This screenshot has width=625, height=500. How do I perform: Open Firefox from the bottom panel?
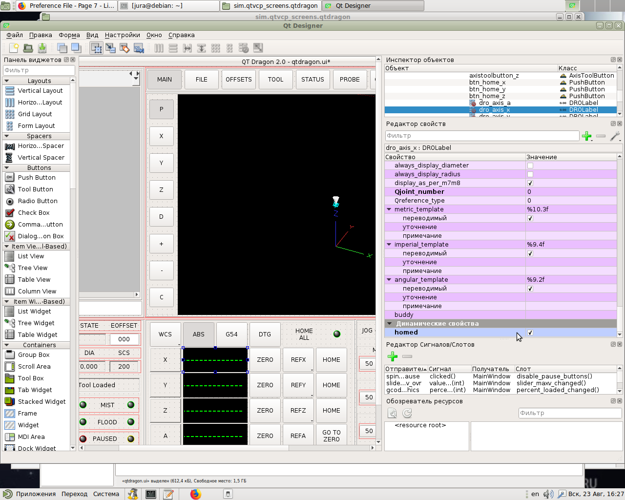[x=196, y=494]
